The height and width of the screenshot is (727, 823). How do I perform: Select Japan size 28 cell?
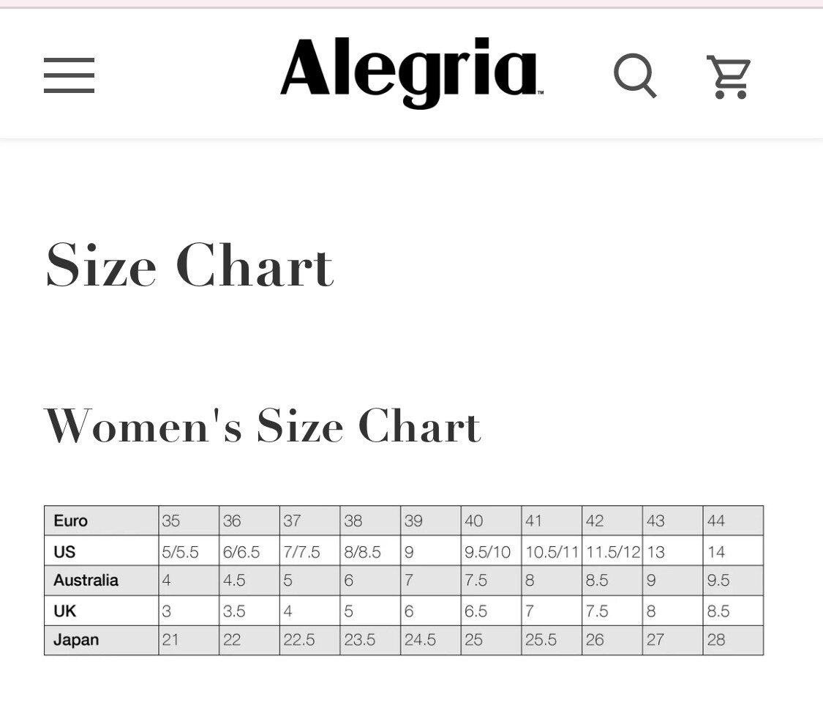coord(733,640)
